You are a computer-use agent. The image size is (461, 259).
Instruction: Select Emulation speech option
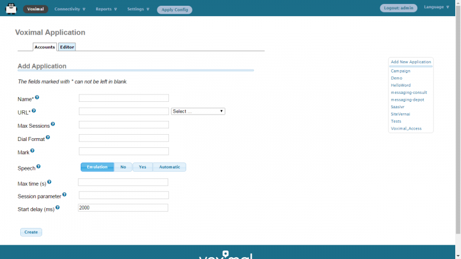pos(97,167)
